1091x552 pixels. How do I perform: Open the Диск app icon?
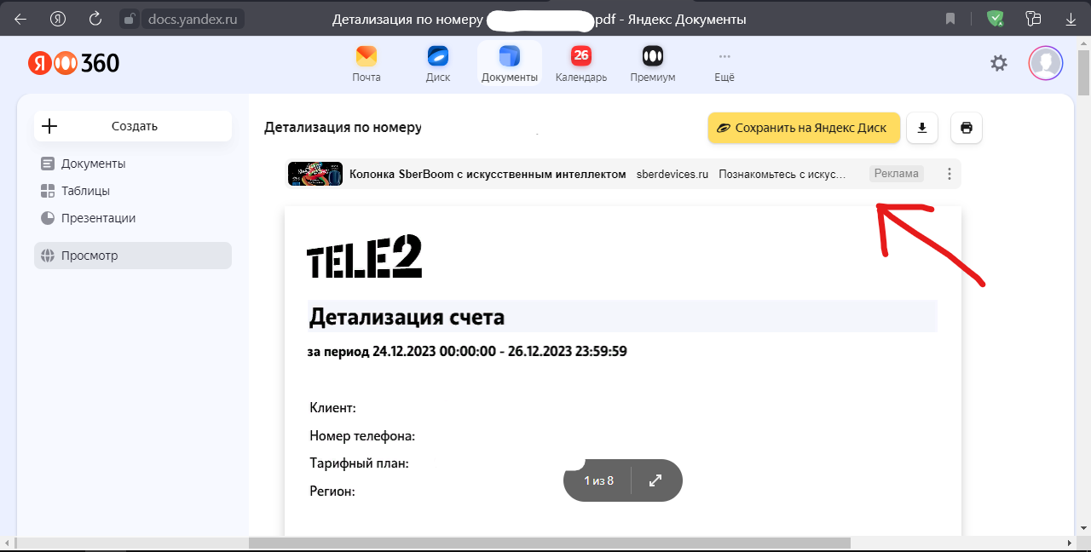tap(437, 58)
